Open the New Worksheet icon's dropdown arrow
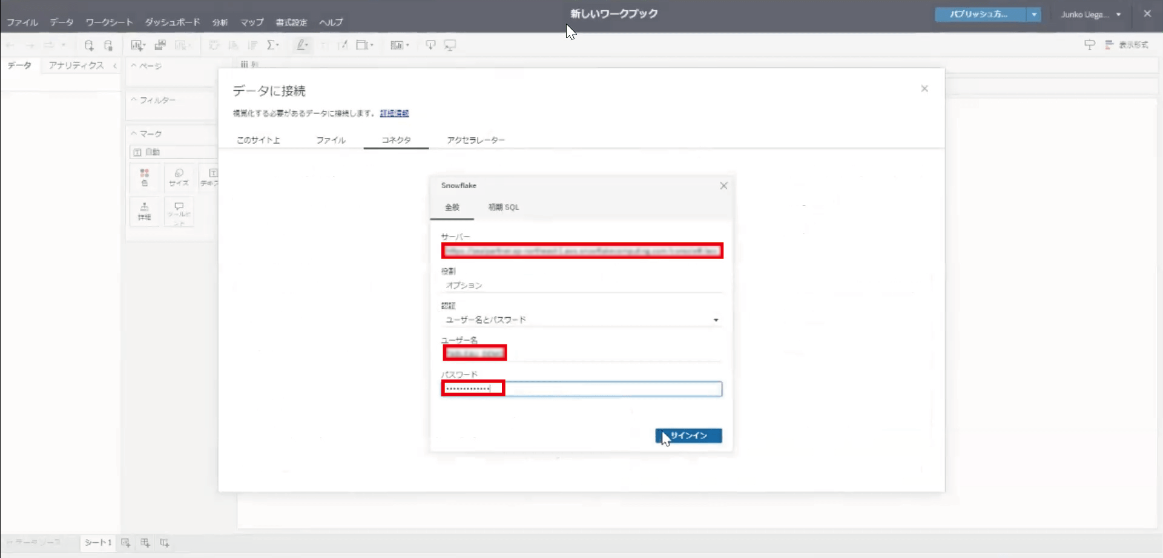Image resolution: width=1163 pixels, height=558 pixels. pos(144,46)
